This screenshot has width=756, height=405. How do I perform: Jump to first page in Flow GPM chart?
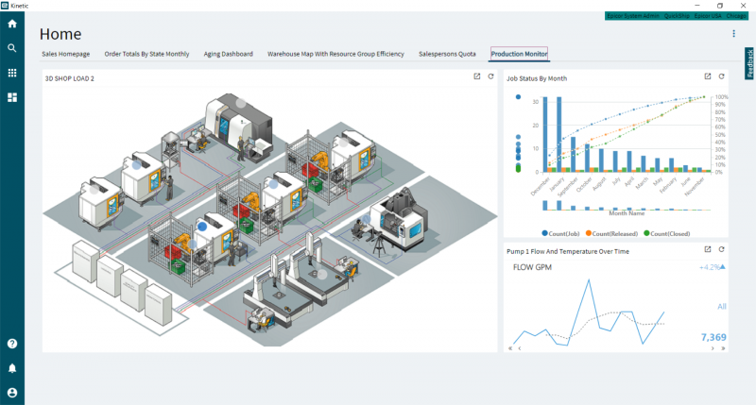click(510, 348)
